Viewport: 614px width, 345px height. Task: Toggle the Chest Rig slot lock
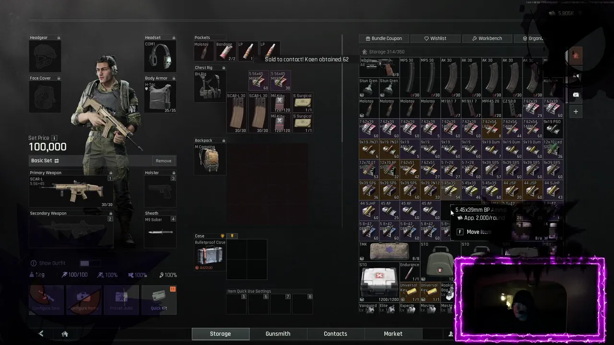[223, 68]
